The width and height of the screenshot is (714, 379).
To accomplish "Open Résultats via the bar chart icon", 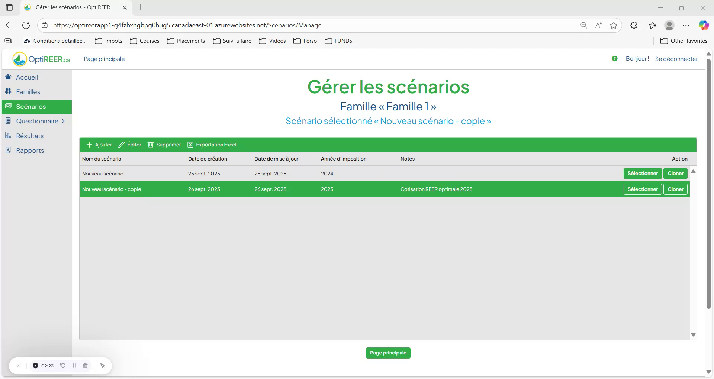I will click(8, 136).
